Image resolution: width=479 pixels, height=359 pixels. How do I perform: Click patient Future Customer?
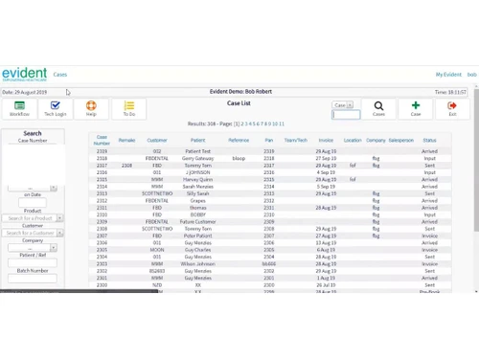[197, 221]
